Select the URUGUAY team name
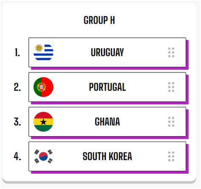Viewport: 201px width, 189px height. click(x=107, y=52)
